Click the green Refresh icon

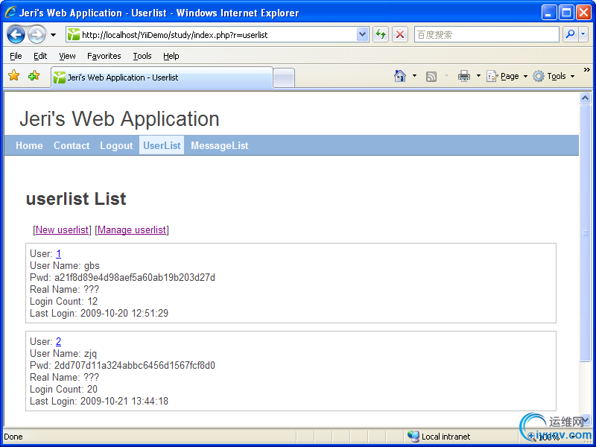click(x=381, y=34)
